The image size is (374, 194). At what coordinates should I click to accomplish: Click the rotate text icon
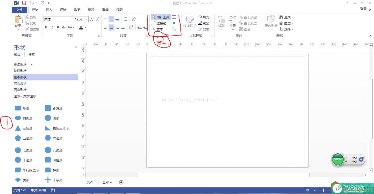134,19
